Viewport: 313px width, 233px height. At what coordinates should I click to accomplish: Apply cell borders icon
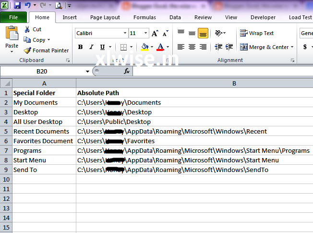[x=123, y=47]
